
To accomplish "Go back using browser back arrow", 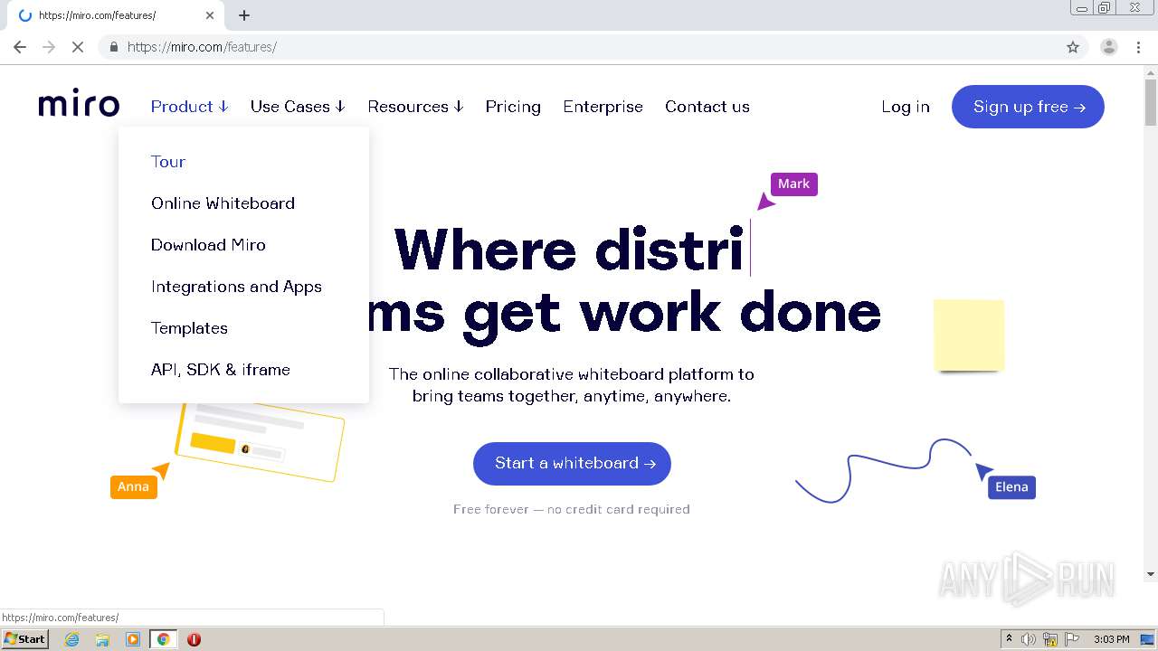I will click(20, 47).
